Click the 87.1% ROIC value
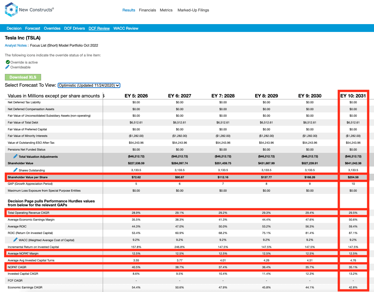This screenshot has width=374, height=292. (x=353, y=233)
